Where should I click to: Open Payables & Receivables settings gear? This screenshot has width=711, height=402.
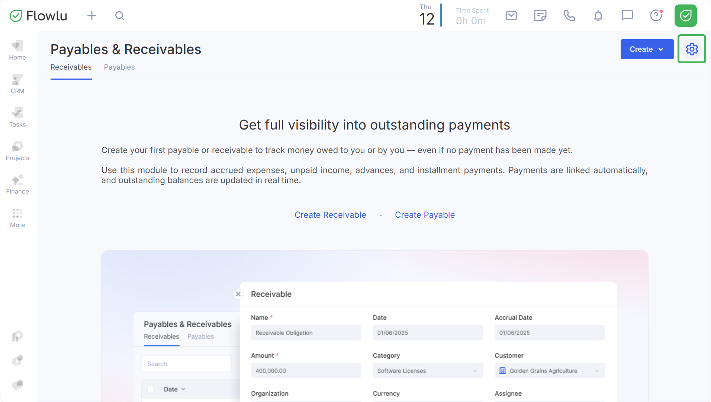[x=692, y=49]
